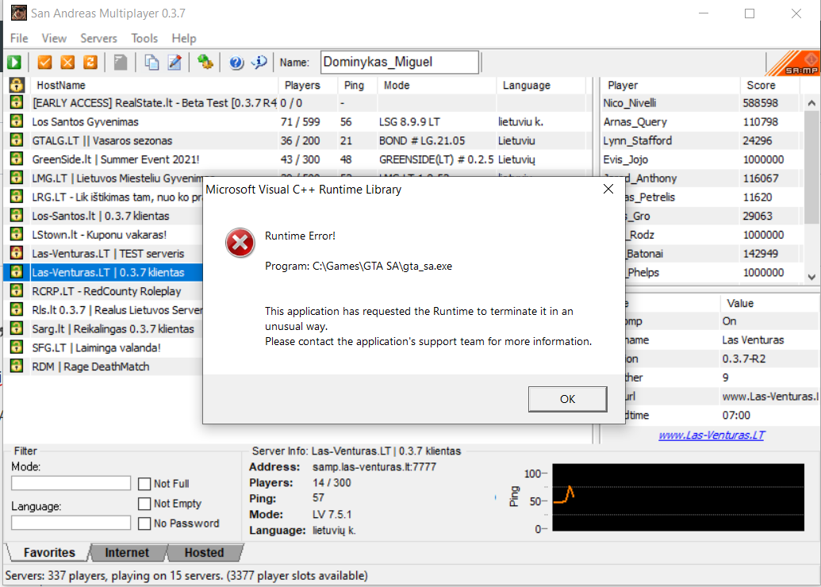
Task: Click the Refresh Server icon
Action: [90, 63]
